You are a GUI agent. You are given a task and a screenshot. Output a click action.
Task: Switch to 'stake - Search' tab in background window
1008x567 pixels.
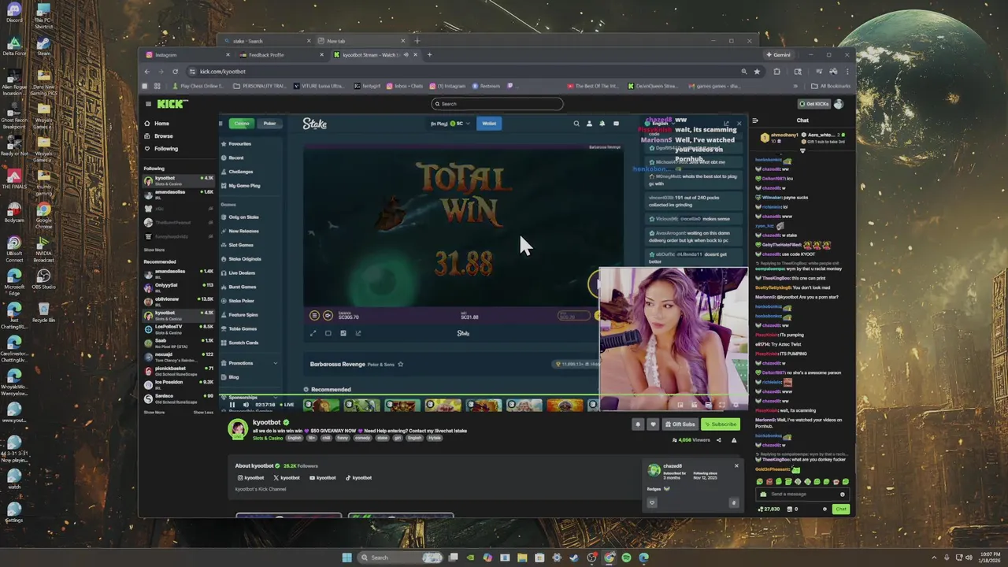tap(266, 41)
